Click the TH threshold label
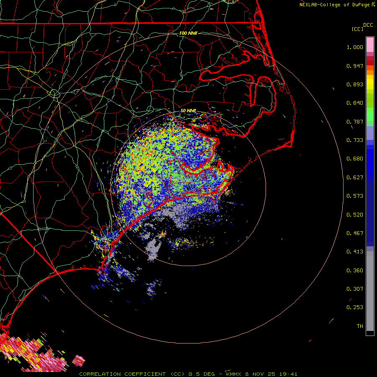The width and height of the screenshot is (377, 377). (x=360, y=326)
